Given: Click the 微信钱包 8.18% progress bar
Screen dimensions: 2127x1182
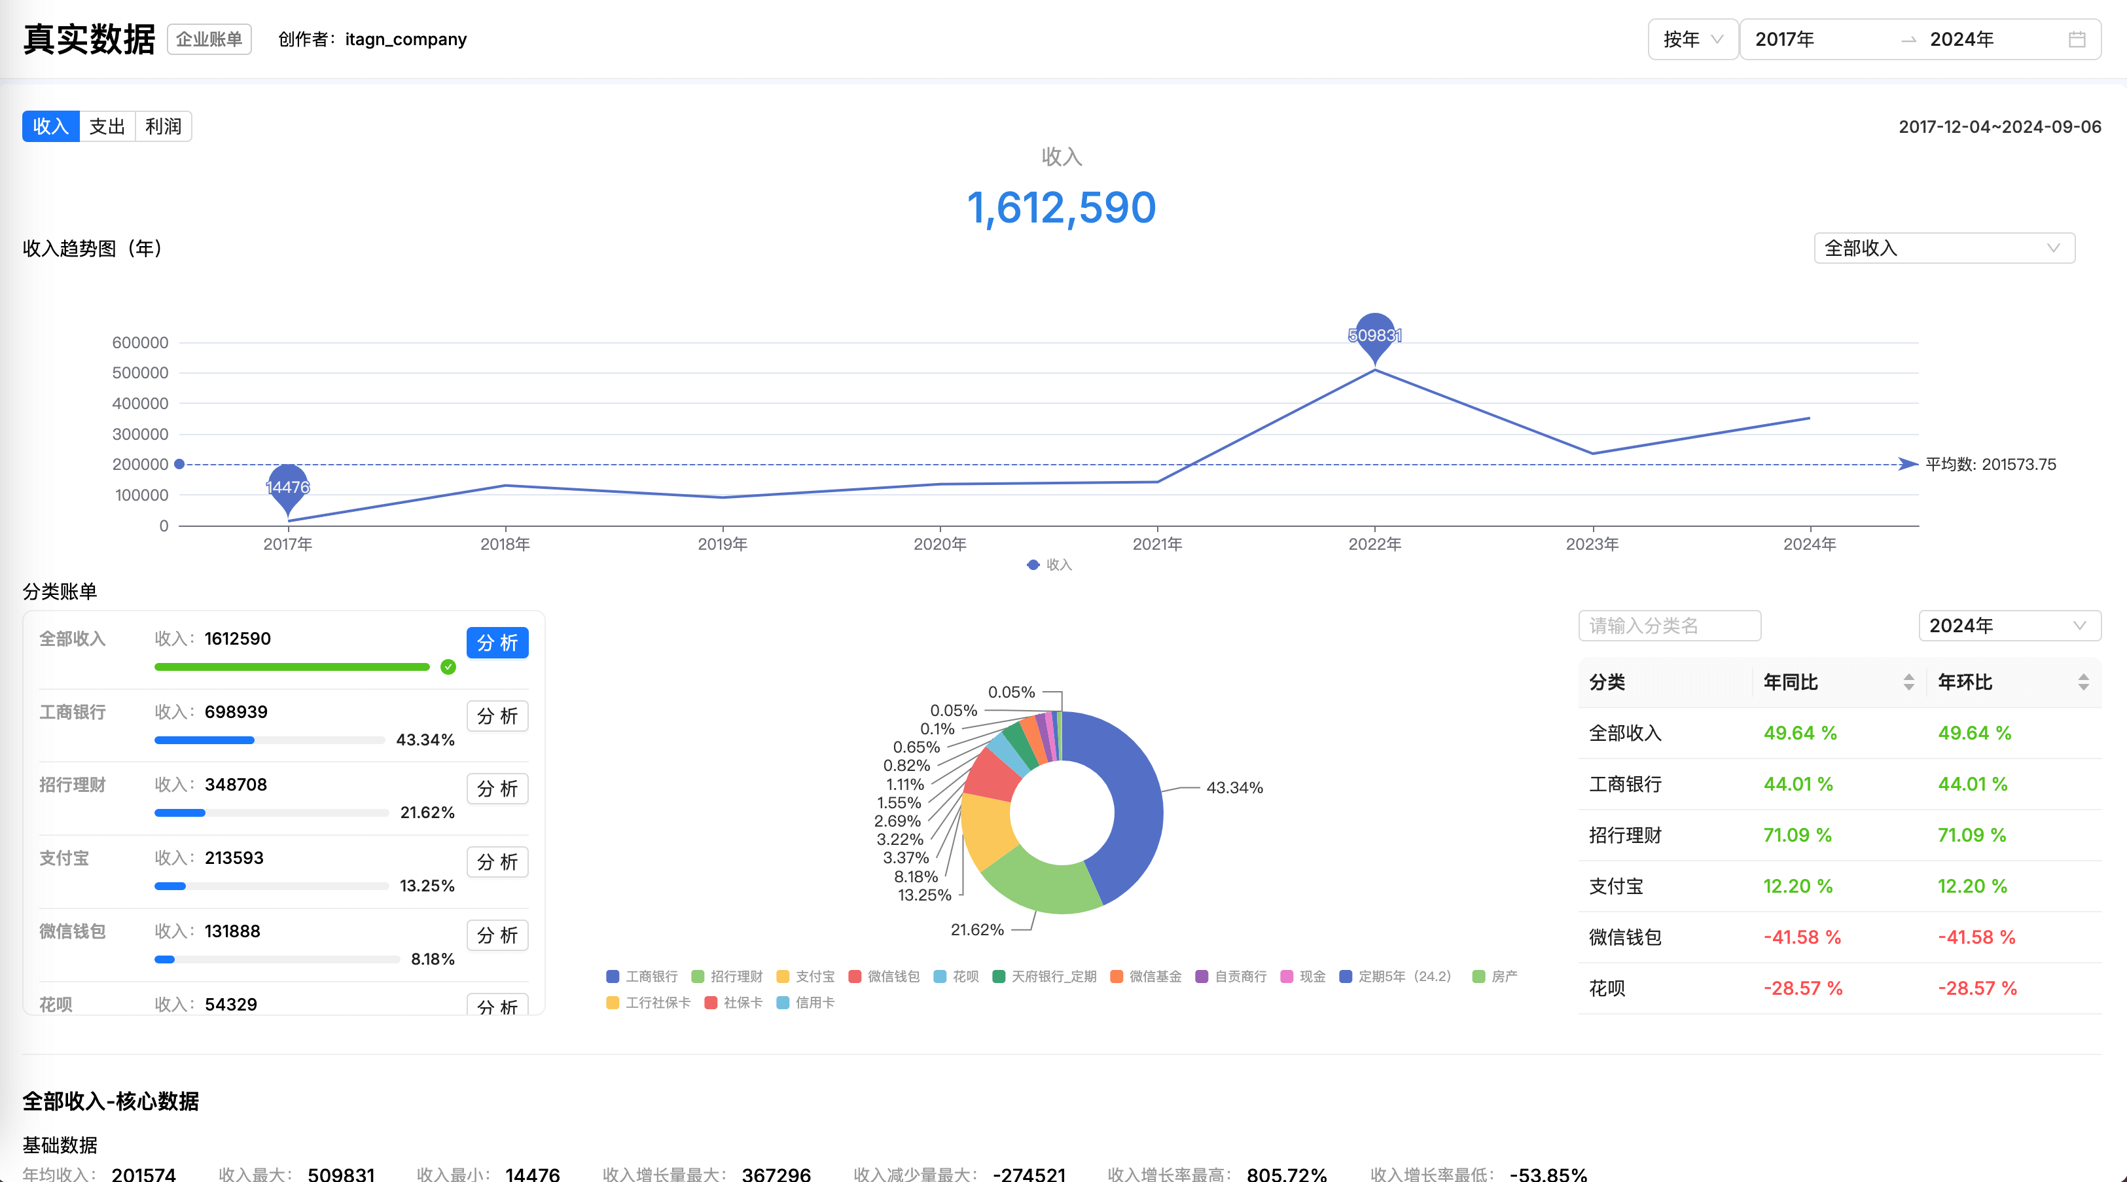Looking at the screenshot, I should (277, 959).
